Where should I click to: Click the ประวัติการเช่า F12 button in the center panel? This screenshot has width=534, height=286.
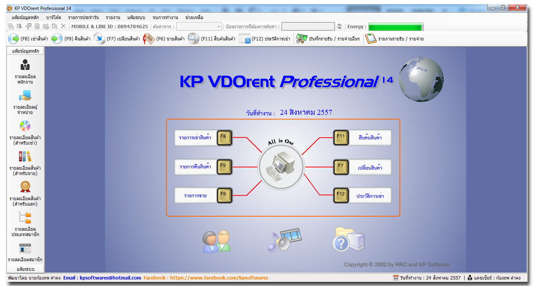point(362,195)
